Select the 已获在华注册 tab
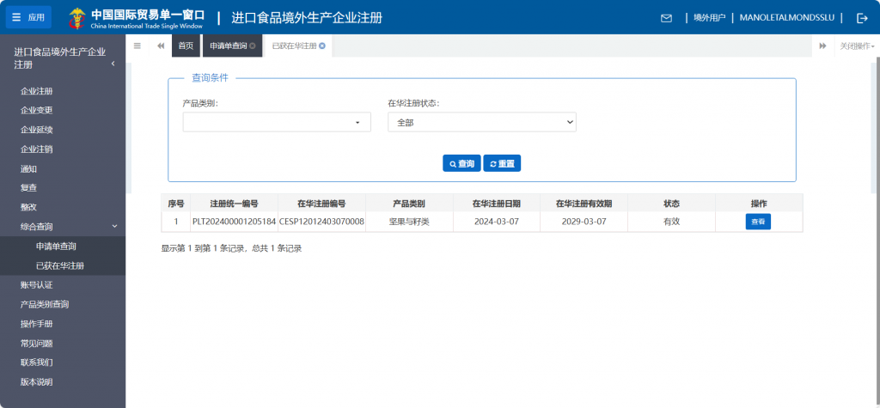 295,46
